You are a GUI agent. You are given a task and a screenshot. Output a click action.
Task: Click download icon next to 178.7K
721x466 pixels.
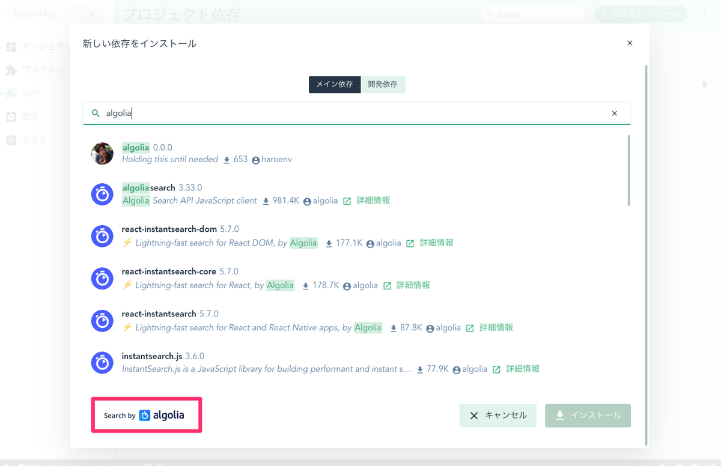pos(306,286)
